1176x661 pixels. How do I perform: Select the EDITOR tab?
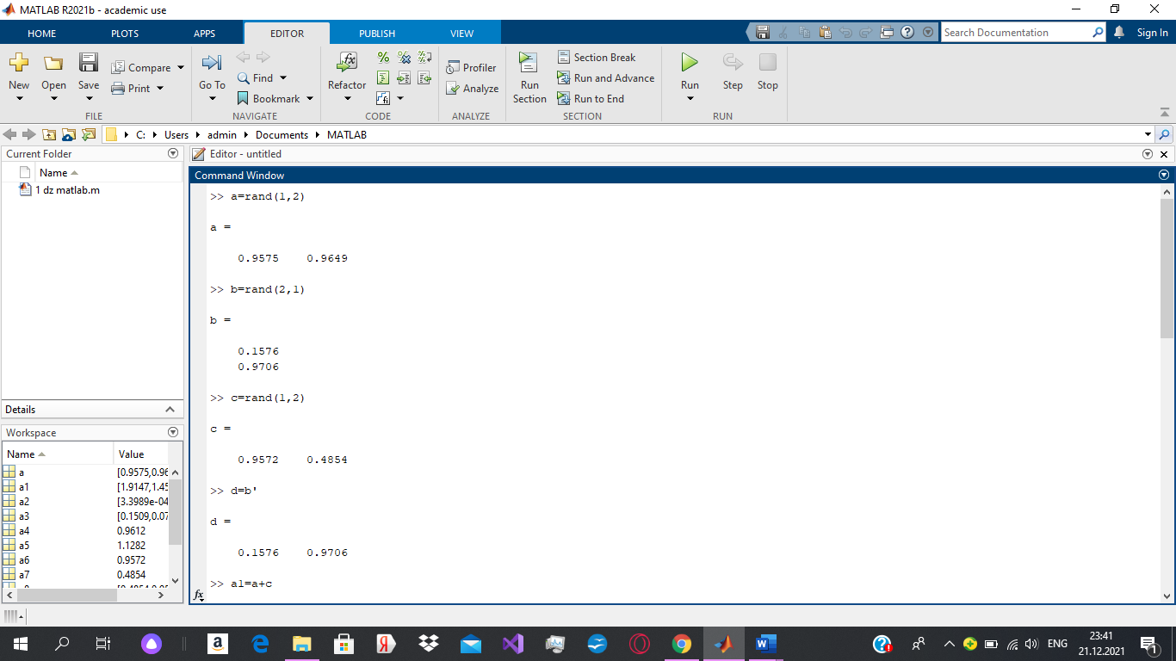click(x=287, y=34)
